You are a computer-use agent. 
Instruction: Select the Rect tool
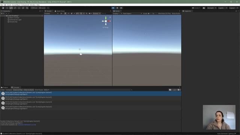(x=19, y=8)
